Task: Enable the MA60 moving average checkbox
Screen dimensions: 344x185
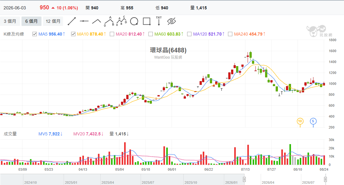Action: coord(151,34)
